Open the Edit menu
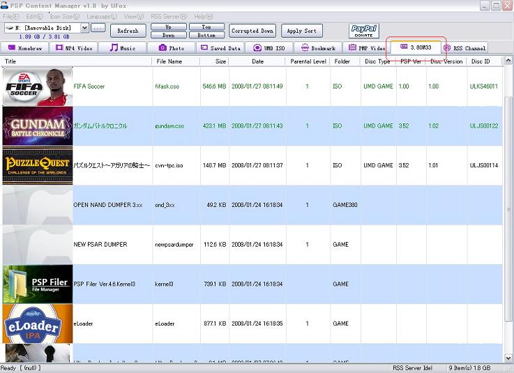 coord(35,16)
